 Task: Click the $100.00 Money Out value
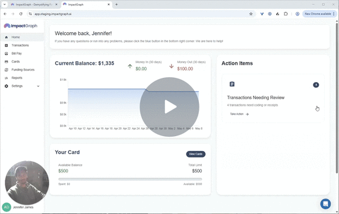(x=185, y=69)
